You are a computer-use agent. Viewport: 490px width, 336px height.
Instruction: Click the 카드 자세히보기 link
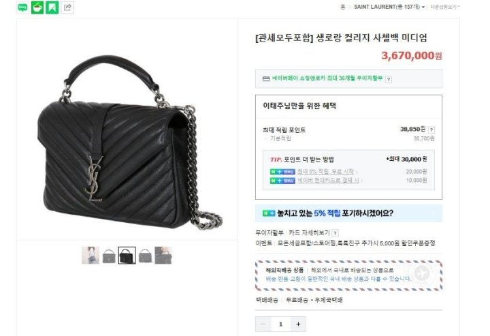point(309,233)
